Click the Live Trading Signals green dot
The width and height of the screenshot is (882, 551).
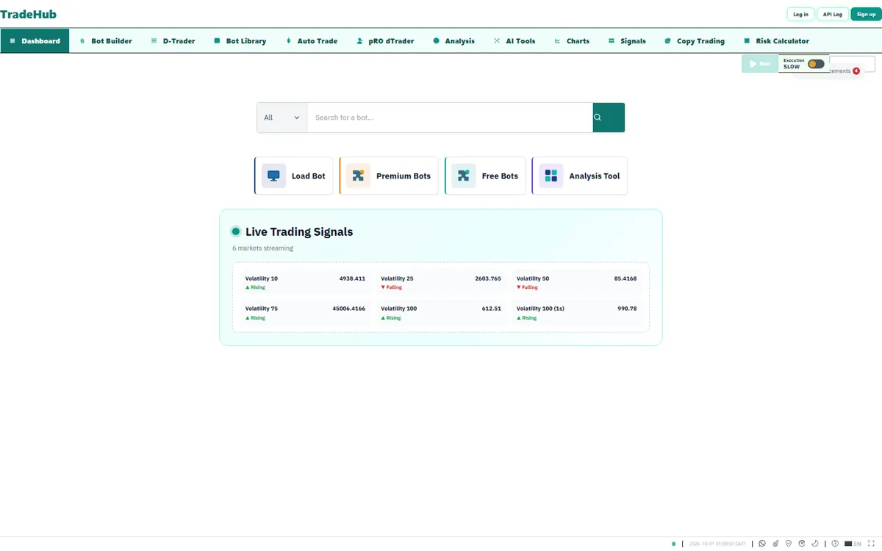point(236,231)
